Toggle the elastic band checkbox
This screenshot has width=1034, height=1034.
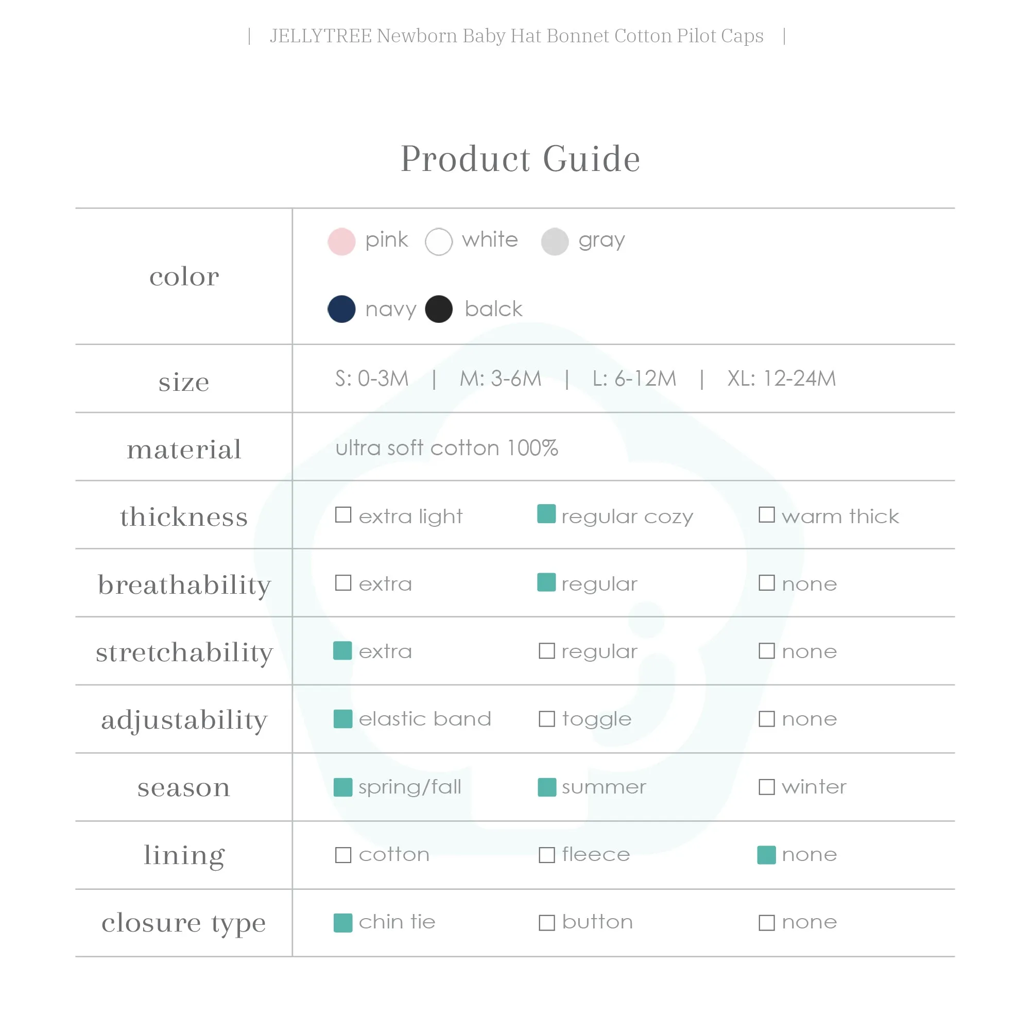click(x=343, y=719)
